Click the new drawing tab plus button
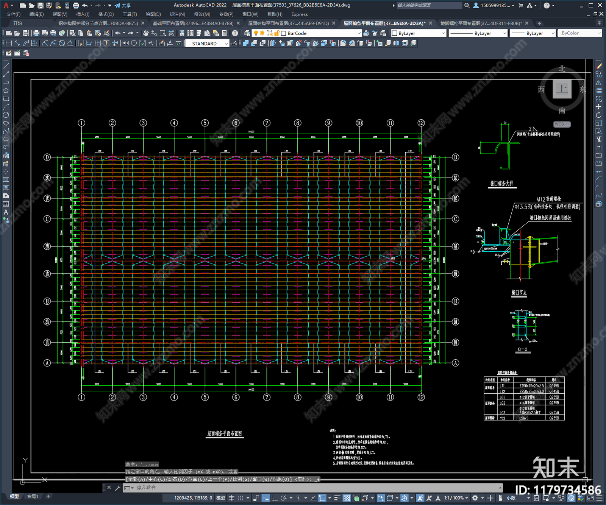 click(x=540, y=23)
